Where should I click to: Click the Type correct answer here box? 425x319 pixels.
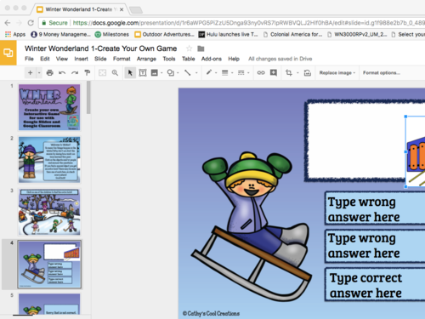375,285
